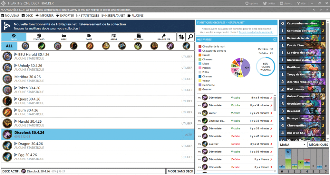
Task: Delete the match from 5 minutes ago
Action: (271, 98)
